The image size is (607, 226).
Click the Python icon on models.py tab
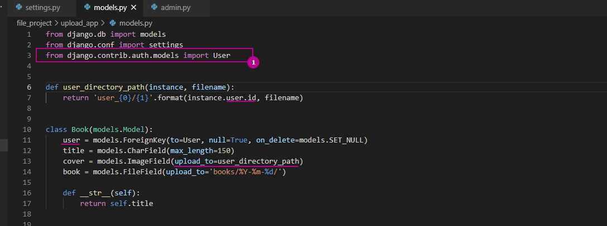tap(86, 8)
